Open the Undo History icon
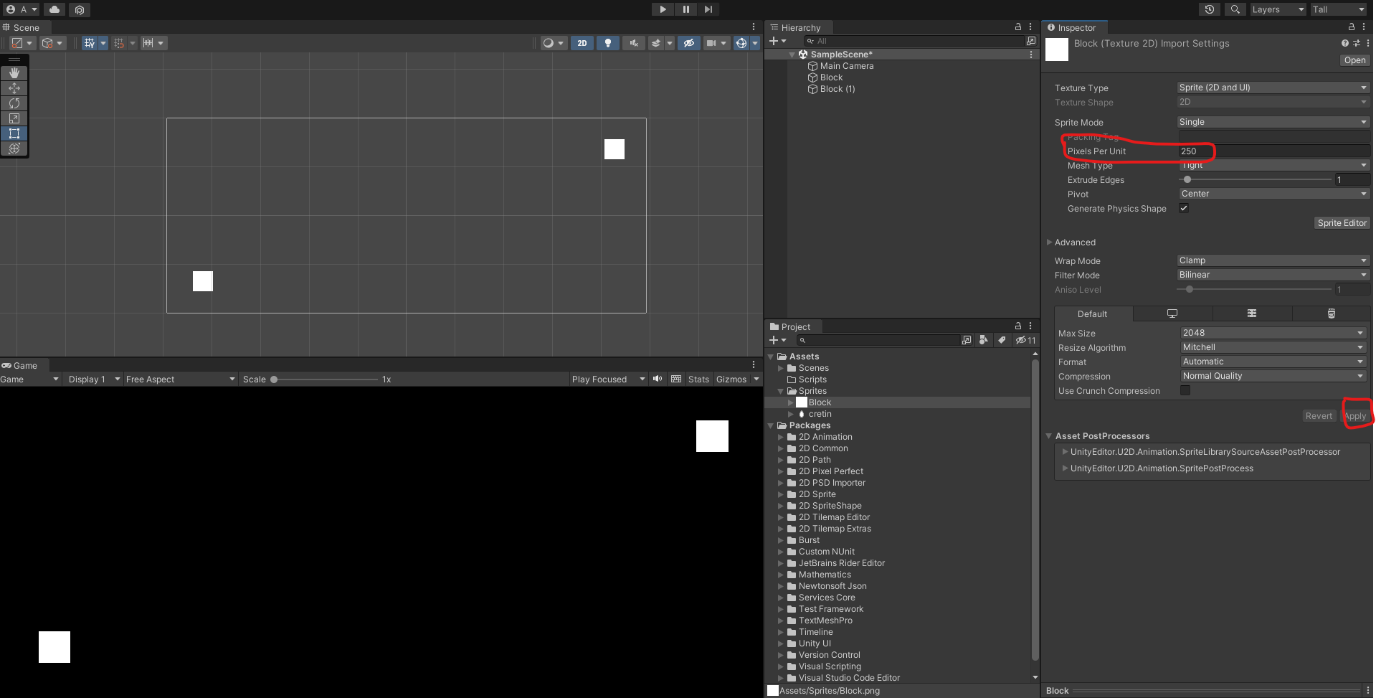1376x698 pixels. pos(1210,9)
